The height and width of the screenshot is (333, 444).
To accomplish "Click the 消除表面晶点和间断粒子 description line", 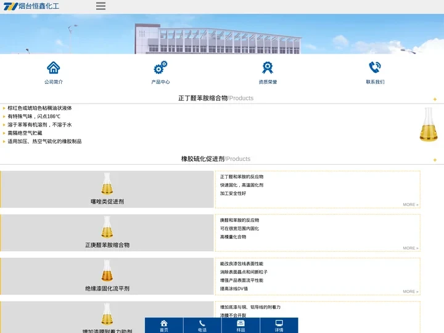I will (x=244, y=272).
